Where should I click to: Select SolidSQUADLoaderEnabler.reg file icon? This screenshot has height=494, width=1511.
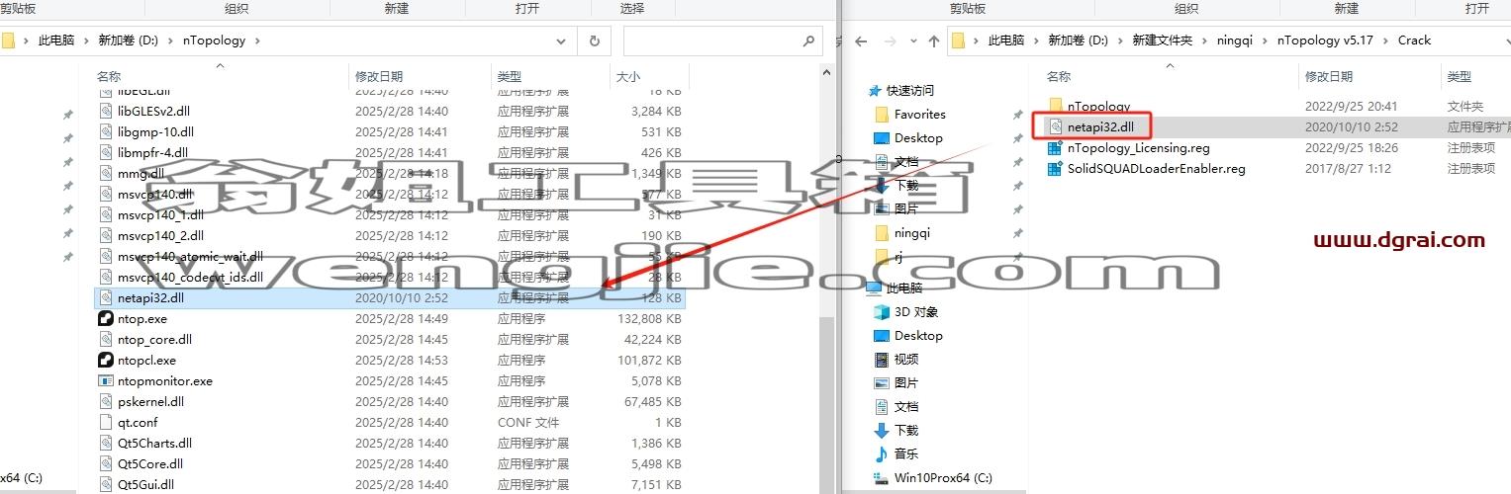(1056, 168)
